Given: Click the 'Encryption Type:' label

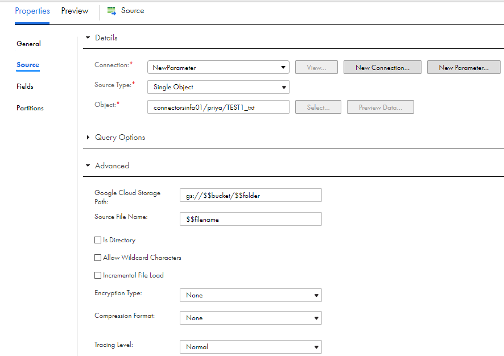Looking at the screenshot, I should pos(118,293).
